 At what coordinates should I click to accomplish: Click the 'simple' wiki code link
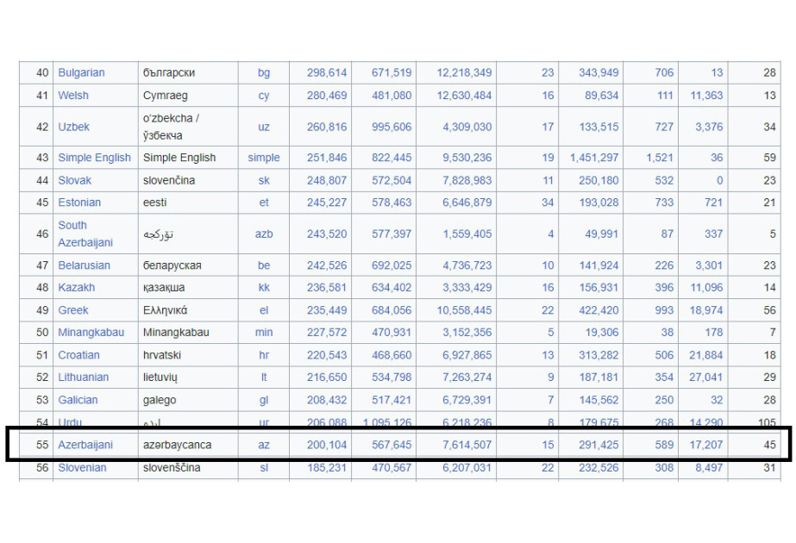(x=264, y=158)
